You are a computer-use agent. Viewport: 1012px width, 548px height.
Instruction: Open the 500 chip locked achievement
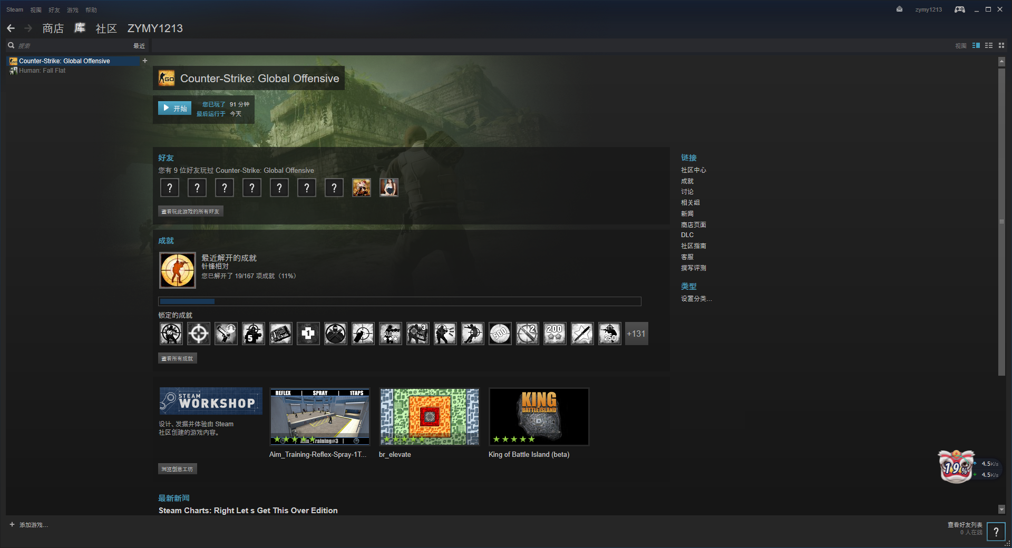(x=500, y=334)
